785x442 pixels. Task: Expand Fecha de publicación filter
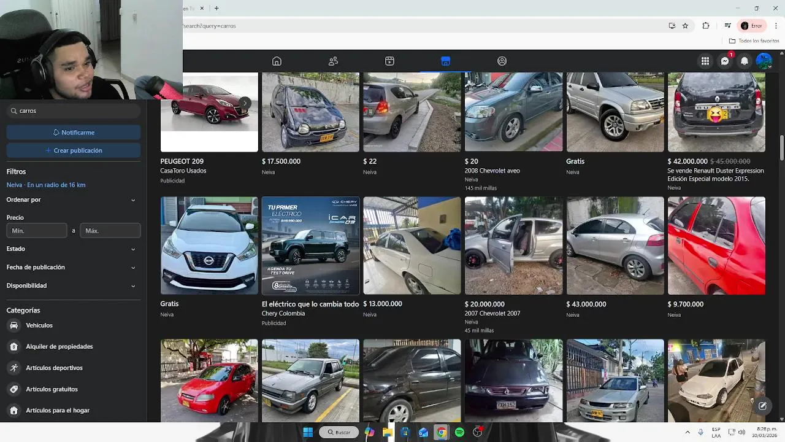(72, 267)
